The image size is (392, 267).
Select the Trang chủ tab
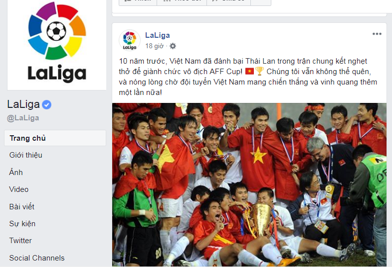[55, 138]
